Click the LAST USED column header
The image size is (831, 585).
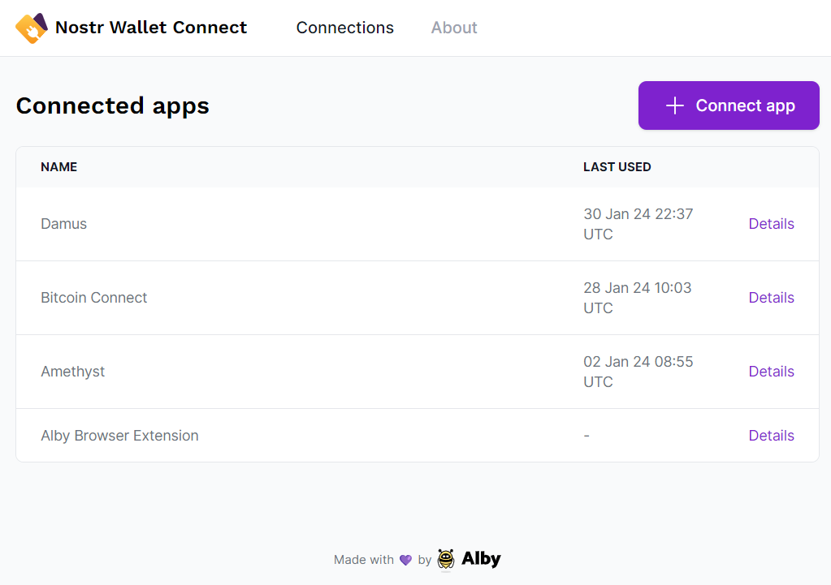pos(617,167)
